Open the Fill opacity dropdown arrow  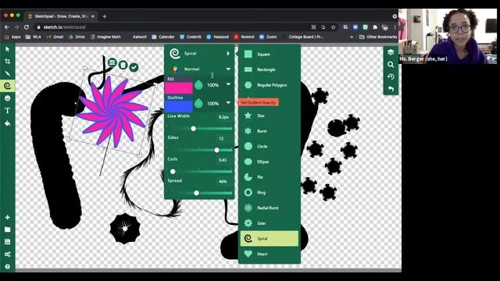[228, 84]
